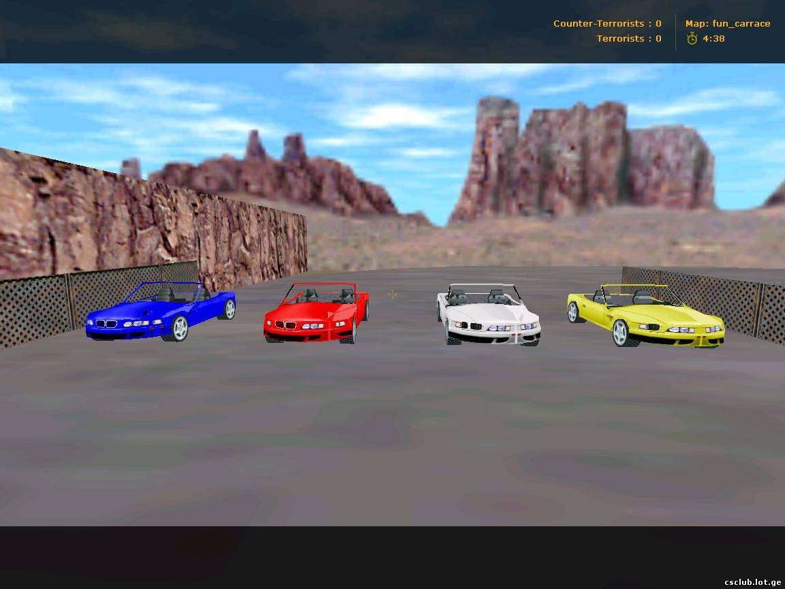Click the center crosshair
Viewport: 785px width, 589px height.
point(392,294)
